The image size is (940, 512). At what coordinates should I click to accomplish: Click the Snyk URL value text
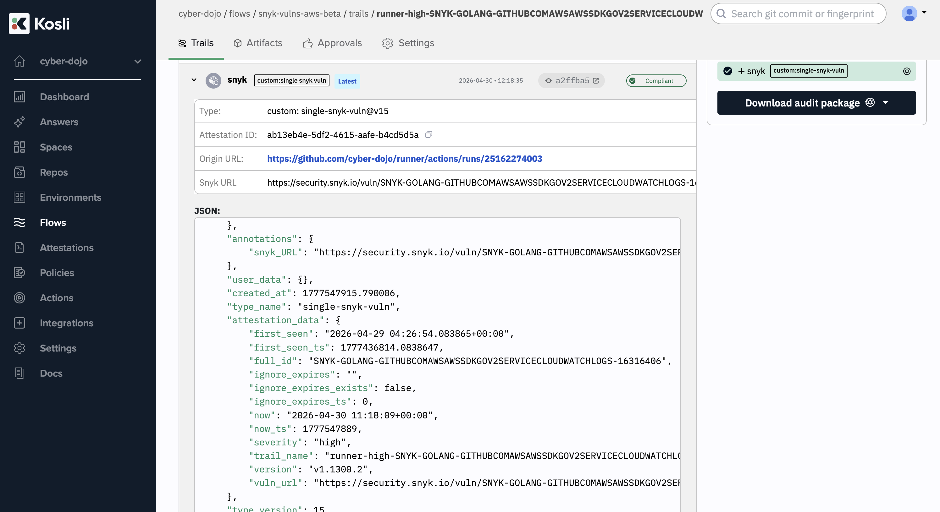tap(481, 182)
